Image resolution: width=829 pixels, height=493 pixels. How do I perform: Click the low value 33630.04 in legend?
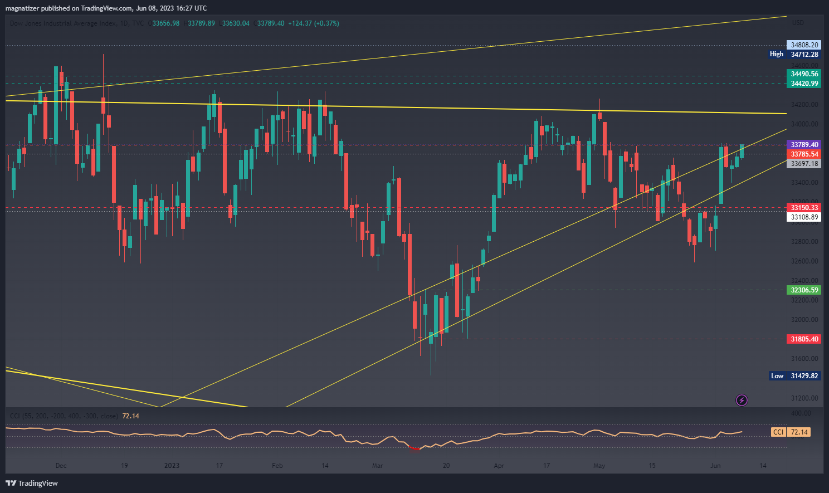[236, 23]
